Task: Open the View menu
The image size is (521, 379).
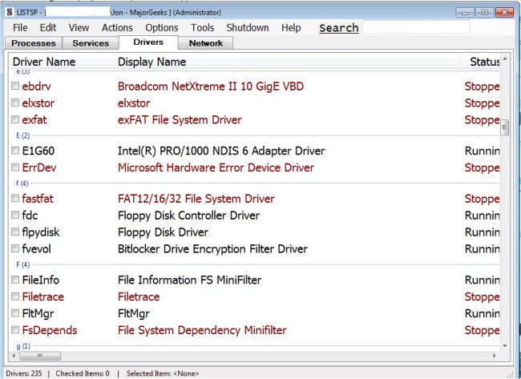Action: tap(79, 27)
